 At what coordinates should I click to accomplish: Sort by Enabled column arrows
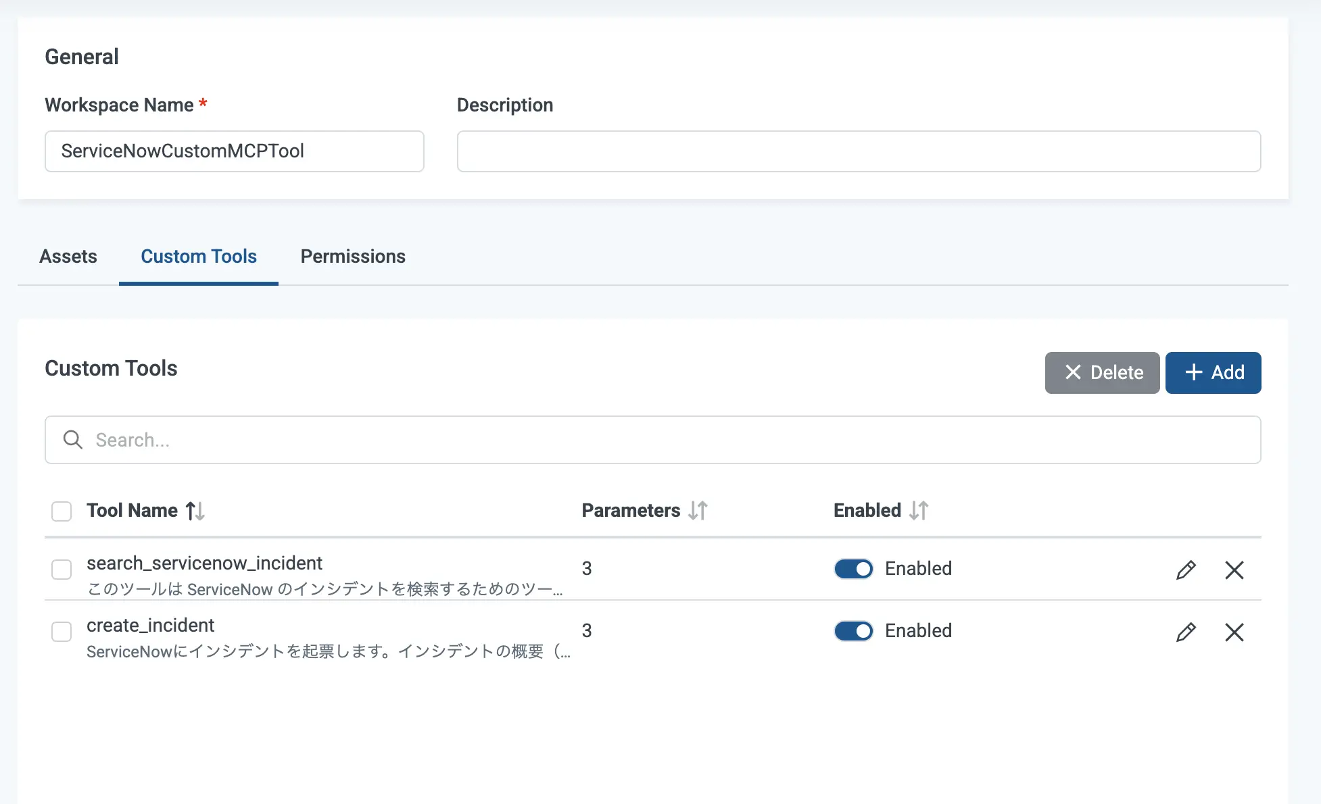[919, 511]
